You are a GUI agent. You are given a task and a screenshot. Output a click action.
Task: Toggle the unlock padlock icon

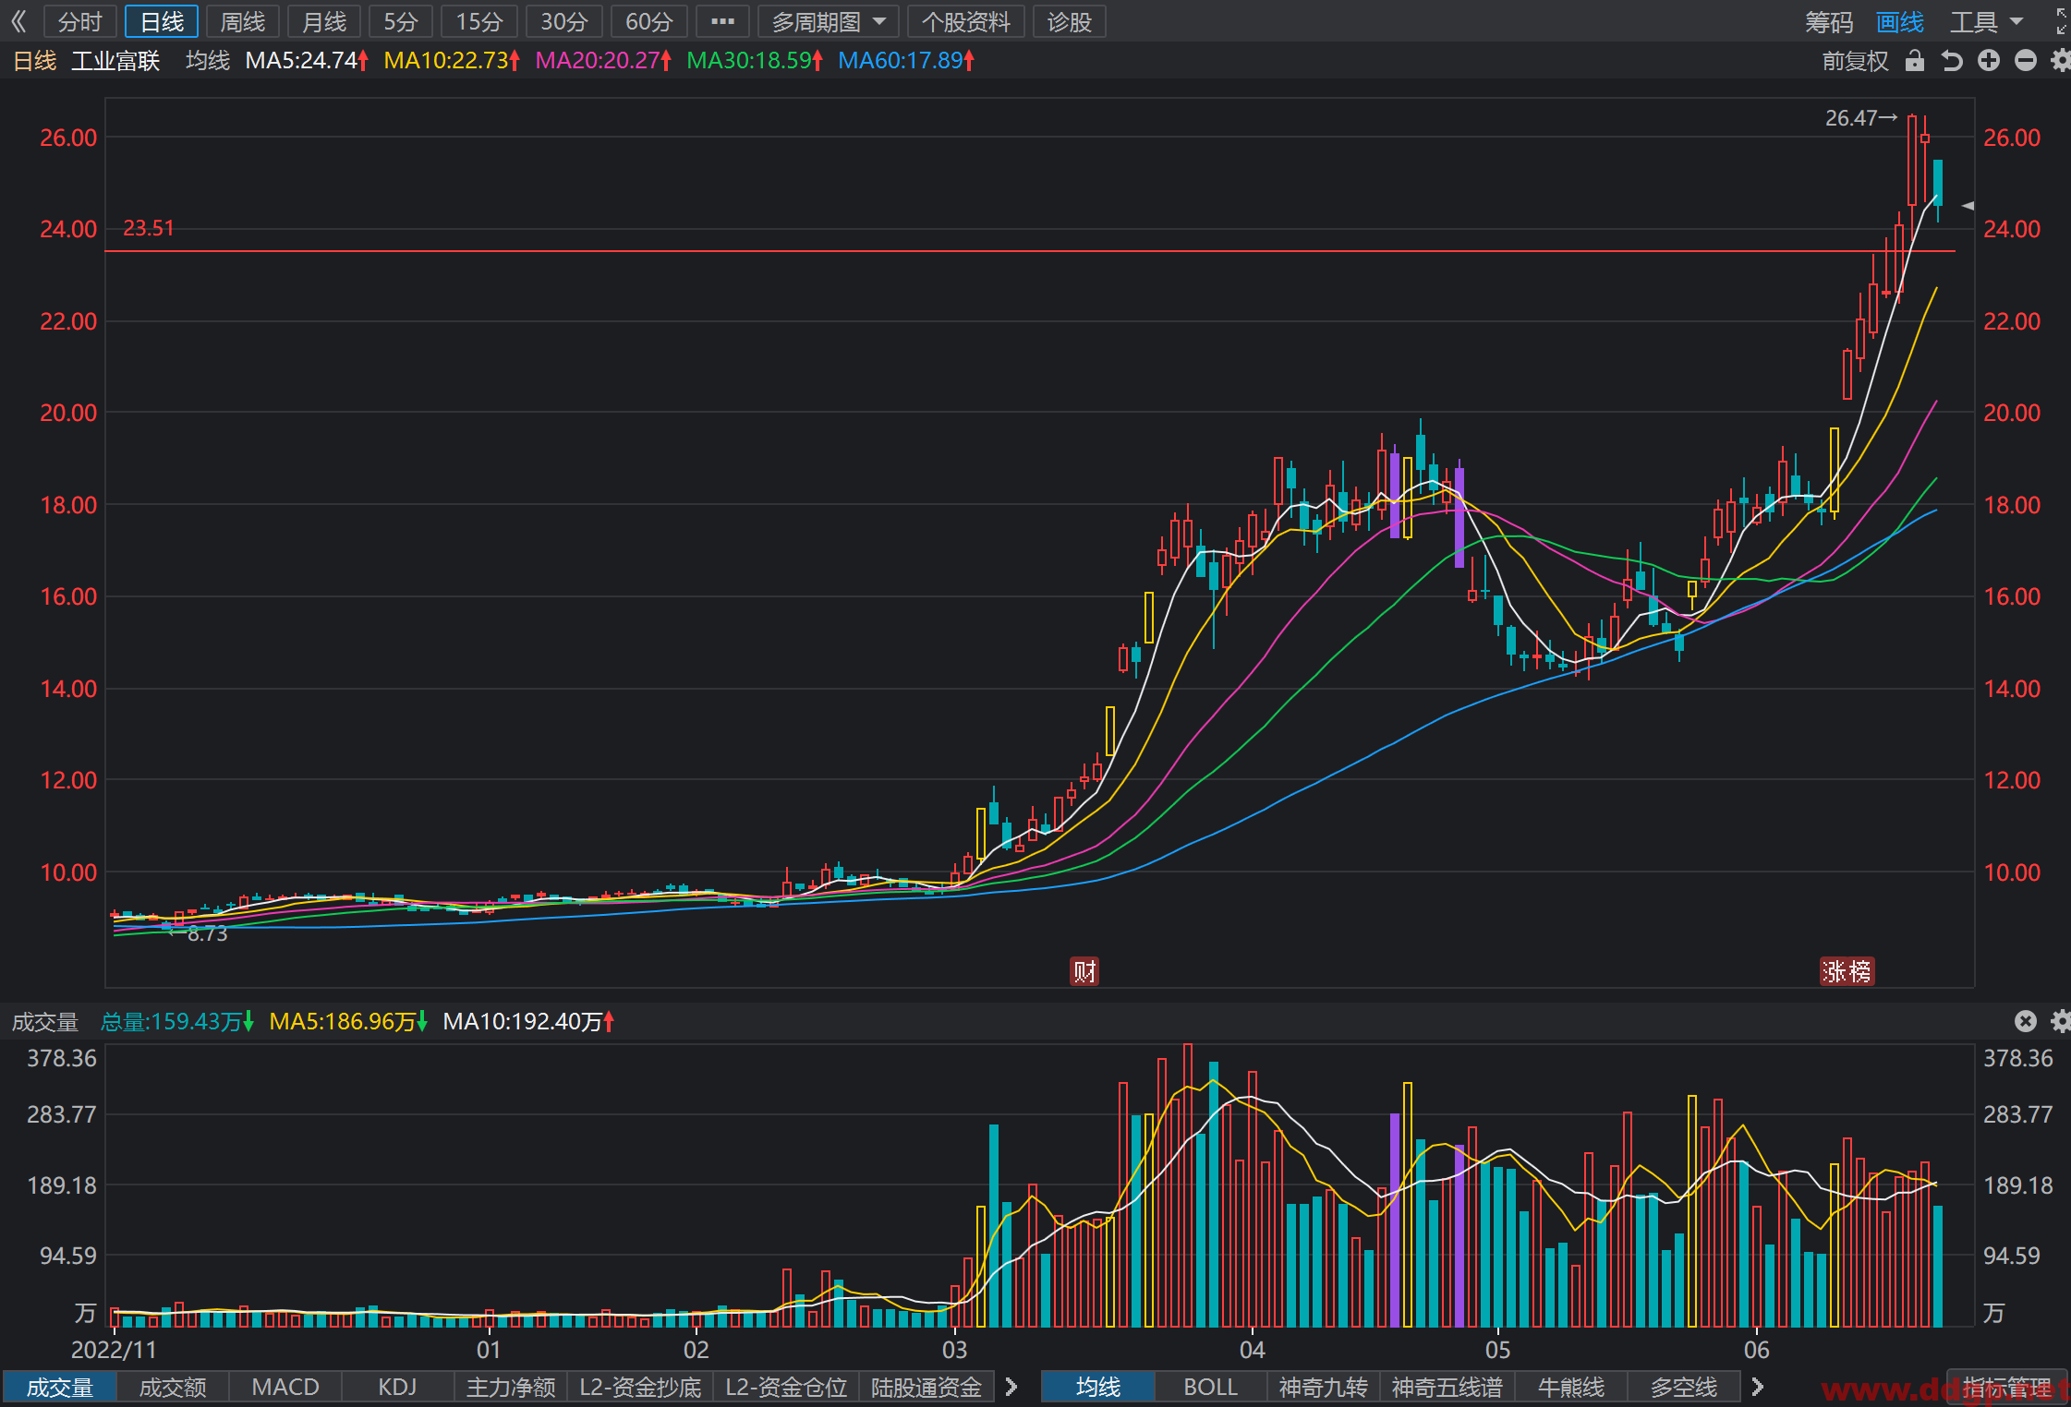tap(1915, 61)
